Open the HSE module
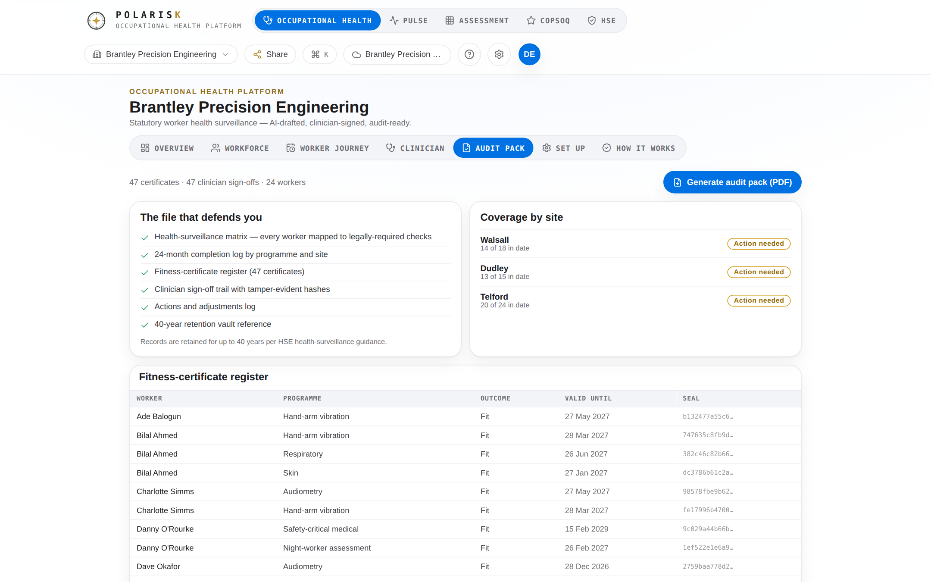This screenshot has width=931, height=582. (602, 20)
